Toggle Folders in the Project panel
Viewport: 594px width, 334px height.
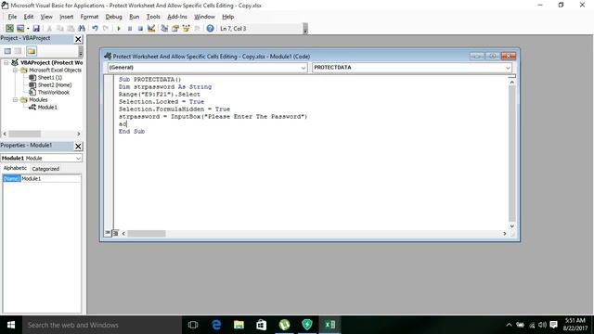(32, 51)
